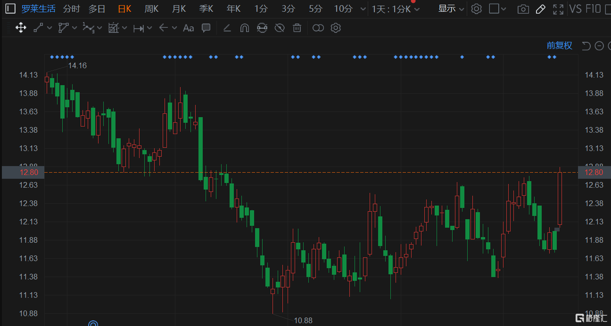Screen dimensions: 611x326
Task: Select the polygon shape drawing tool
Action: [64, 28]
